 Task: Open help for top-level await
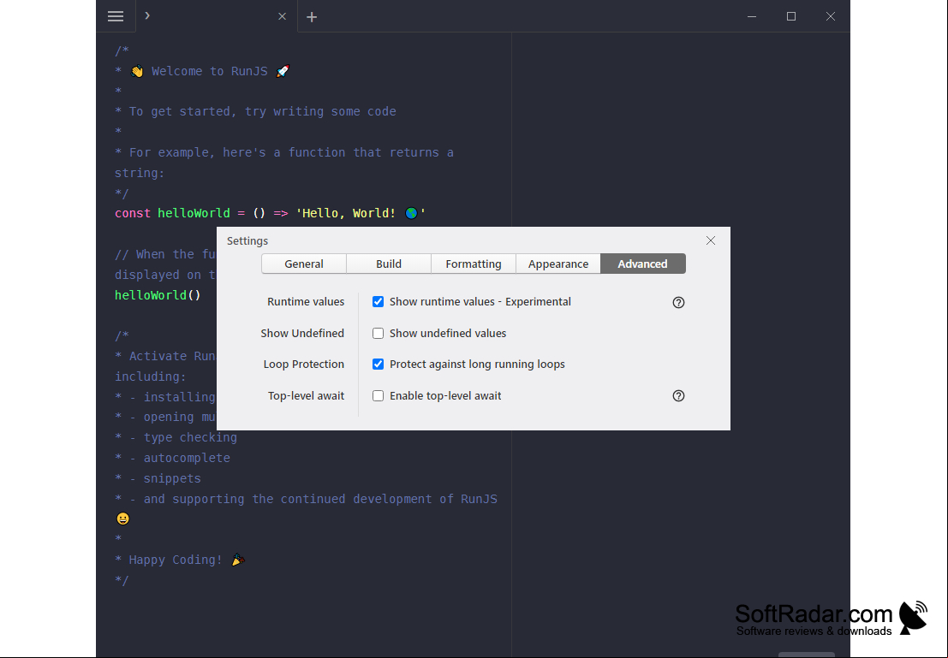(x=678, y=396)
